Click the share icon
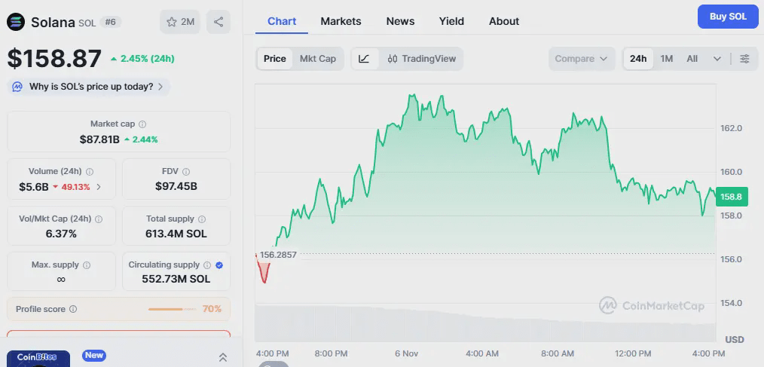 219,22
